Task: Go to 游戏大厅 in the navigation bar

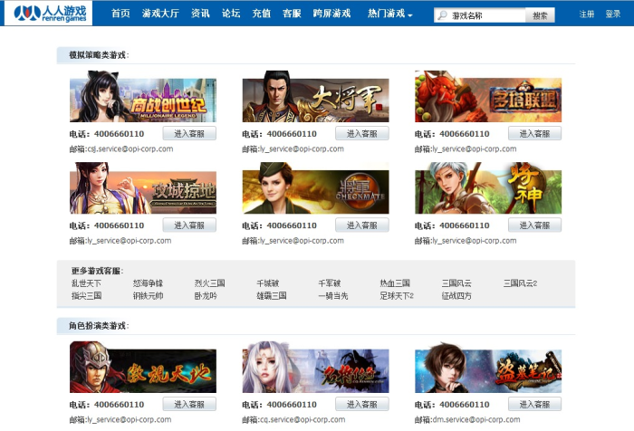Action: (x=160, y=14)
